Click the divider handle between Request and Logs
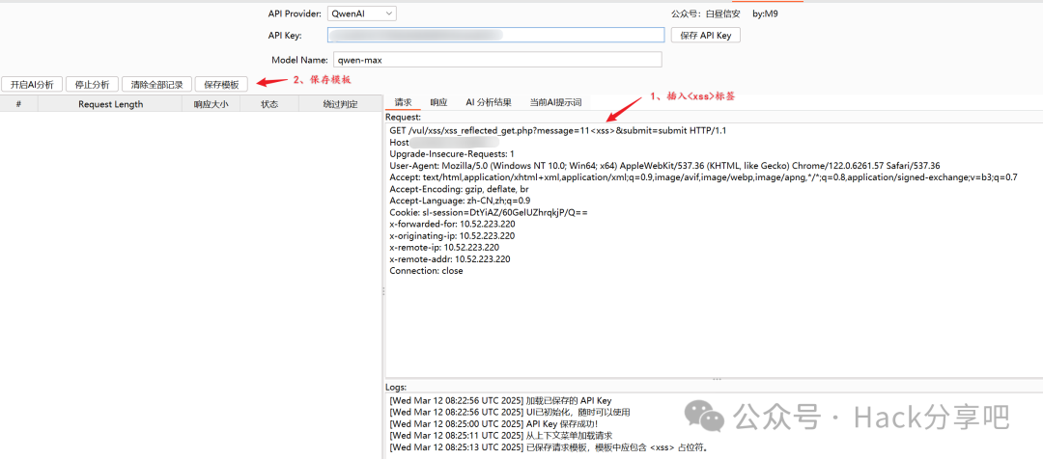The height and width of the screenshot is (459, 1043). click(716, 379)
